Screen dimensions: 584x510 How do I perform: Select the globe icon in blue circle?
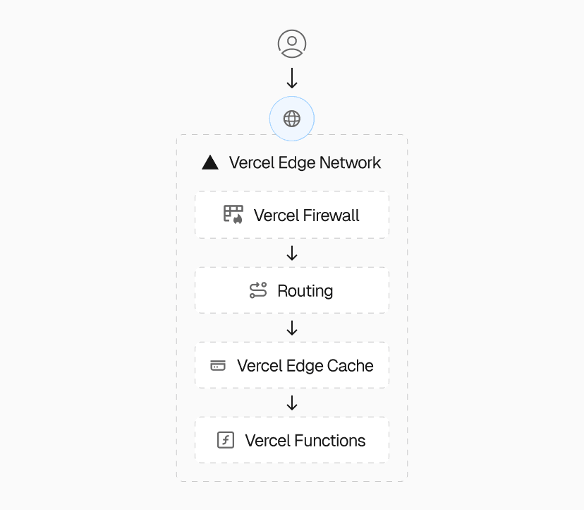291,119
